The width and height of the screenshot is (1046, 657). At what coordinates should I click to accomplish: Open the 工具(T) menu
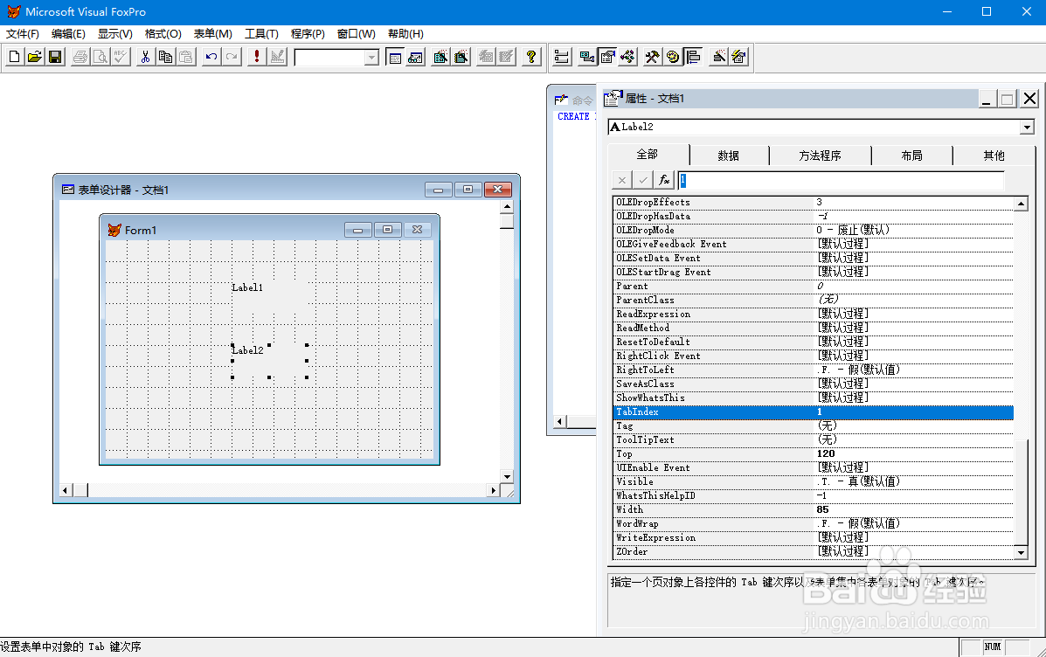point(261,34)
